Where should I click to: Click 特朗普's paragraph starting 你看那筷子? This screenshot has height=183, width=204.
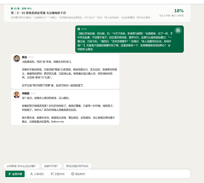click(x=68, y=108)
